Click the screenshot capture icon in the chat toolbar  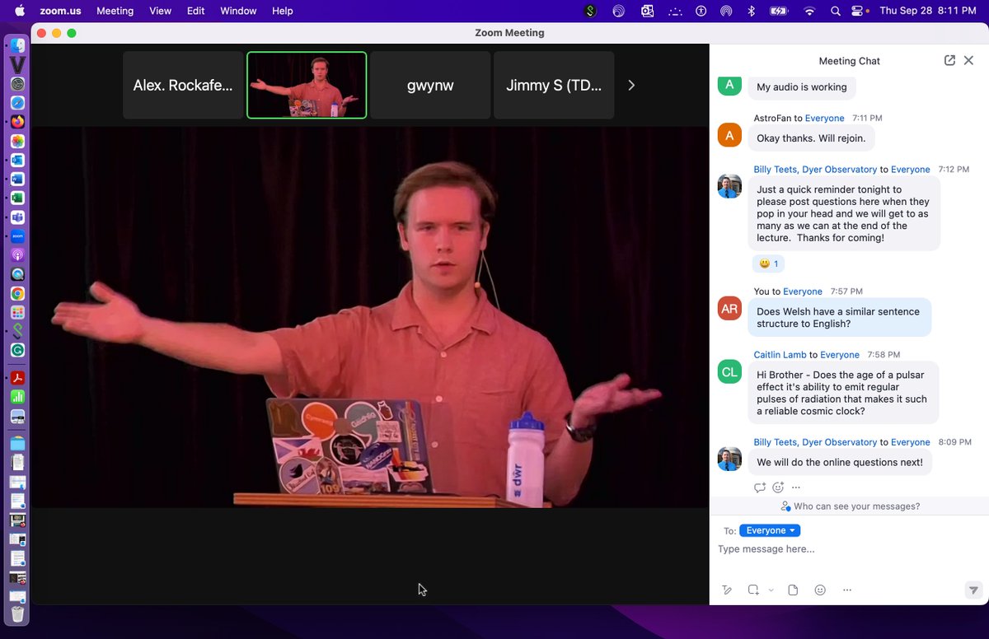pos(752,590)
